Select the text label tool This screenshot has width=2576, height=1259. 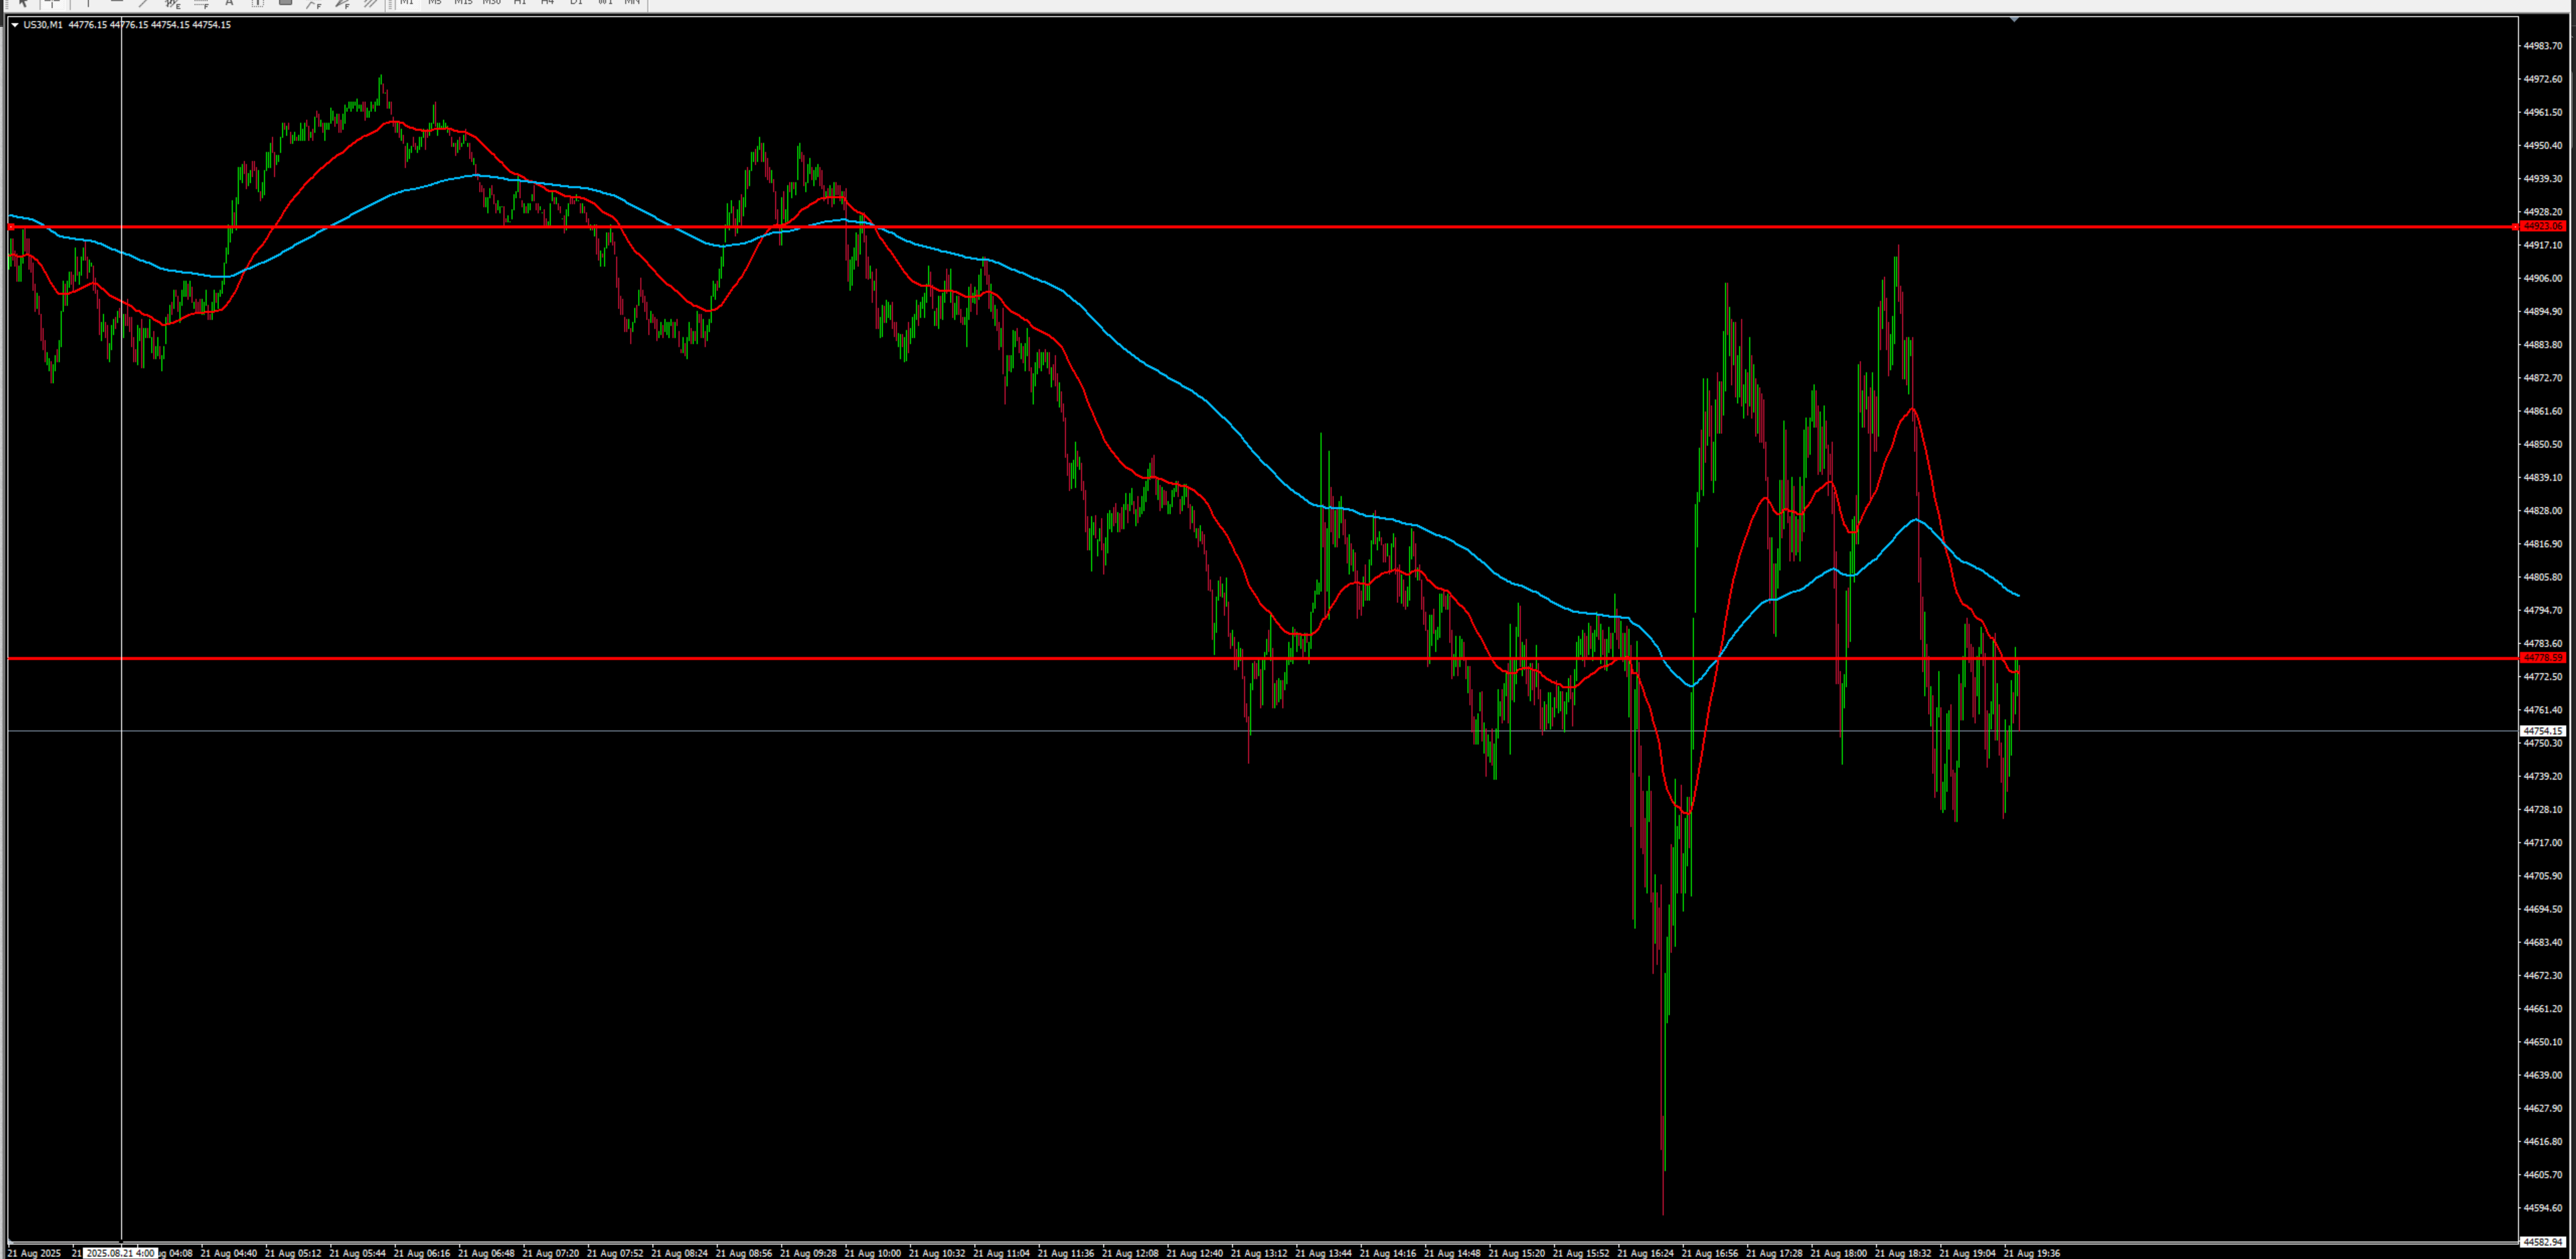click(257, 3)
